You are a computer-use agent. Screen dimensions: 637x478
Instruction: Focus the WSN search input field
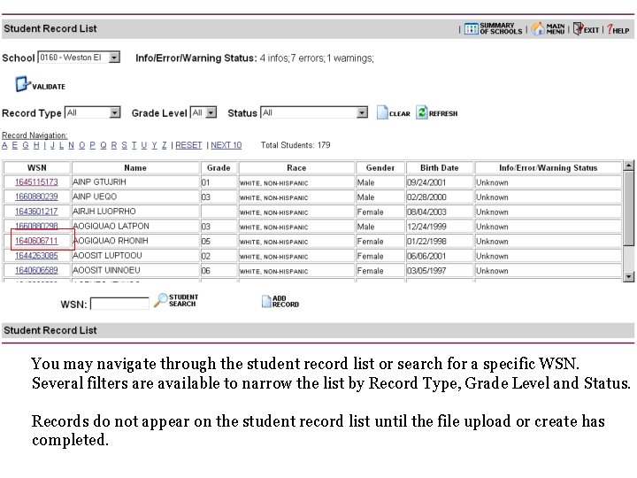click(119, 304)
